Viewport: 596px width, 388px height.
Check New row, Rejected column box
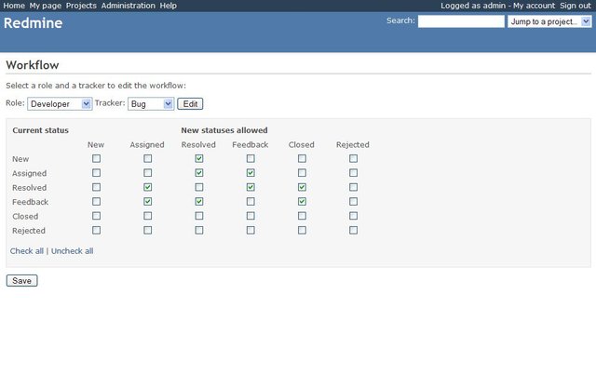click(x=353, y=158)
